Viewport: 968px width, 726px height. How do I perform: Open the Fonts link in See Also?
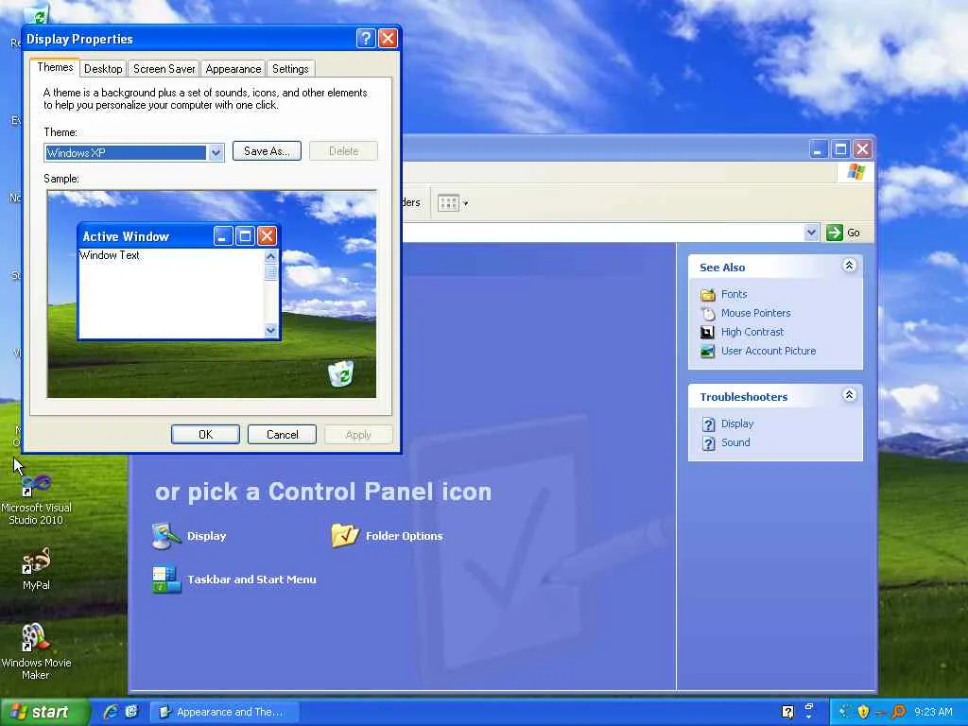pyautogui.click(x=734, y=295)
